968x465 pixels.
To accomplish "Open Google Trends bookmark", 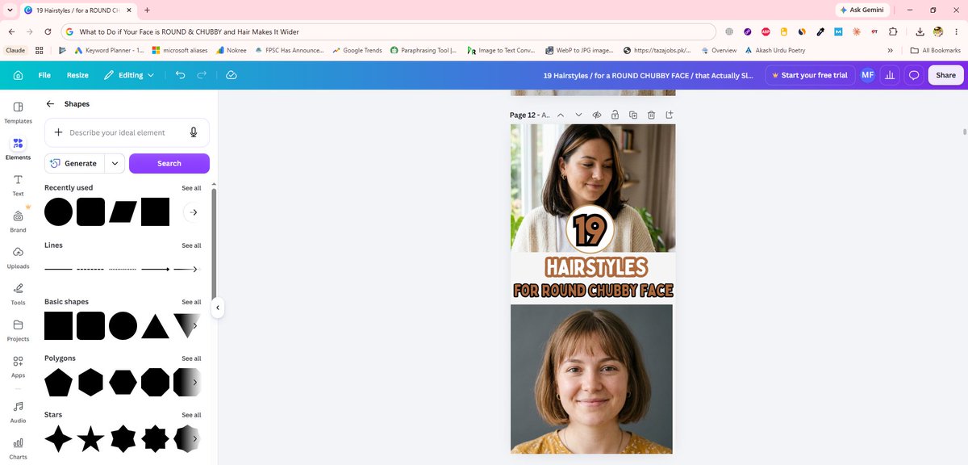I will pos(357,50).
